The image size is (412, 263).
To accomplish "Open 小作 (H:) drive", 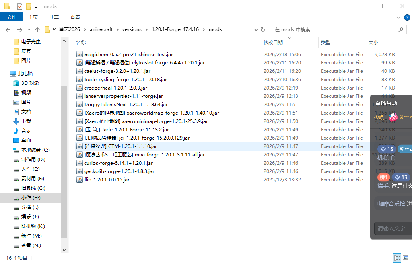I will [x=31, y=198].
